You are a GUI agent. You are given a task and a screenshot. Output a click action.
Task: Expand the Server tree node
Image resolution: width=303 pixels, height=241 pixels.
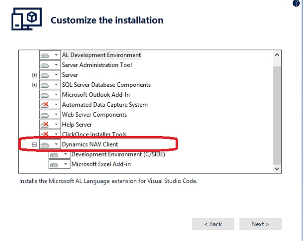pyautogui.click(x=34, y=75)
